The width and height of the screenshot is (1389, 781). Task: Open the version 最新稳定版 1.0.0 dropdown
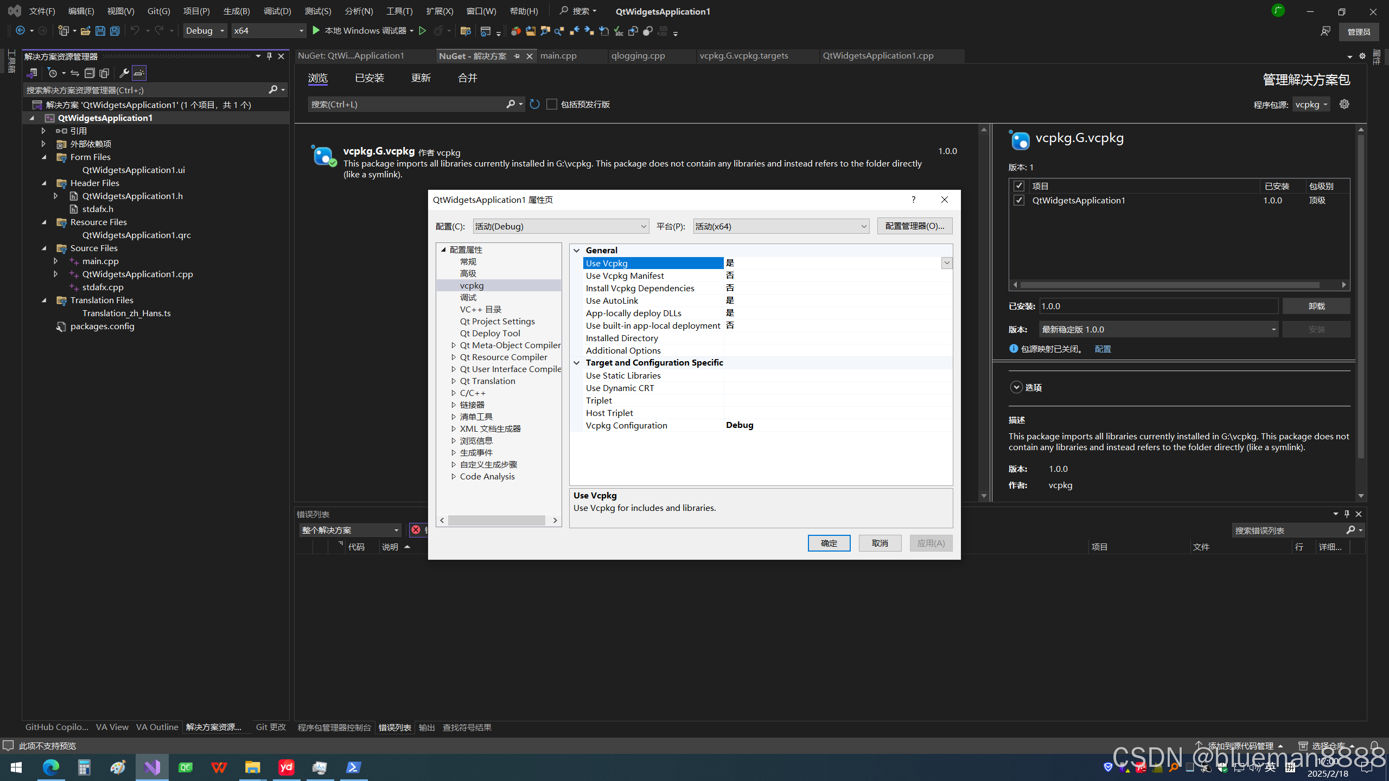(x=1159, y=329)
